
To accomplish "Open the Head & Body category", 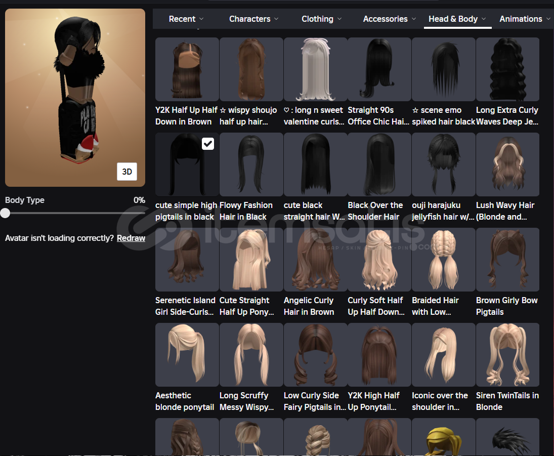I will tap(453, 19).
